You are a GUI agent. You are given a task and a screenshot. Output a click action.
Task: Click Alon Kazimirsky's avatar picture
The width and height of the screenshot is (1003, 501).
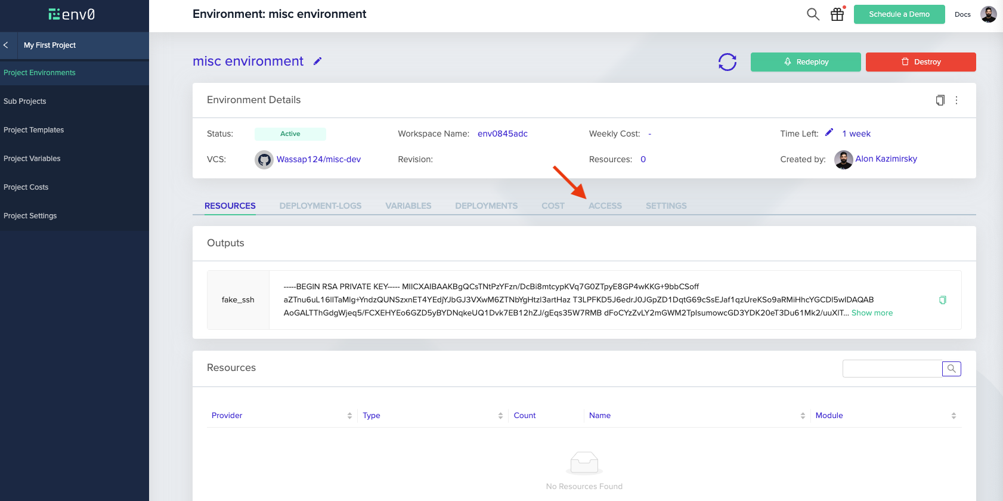click(x=843, y=159)
